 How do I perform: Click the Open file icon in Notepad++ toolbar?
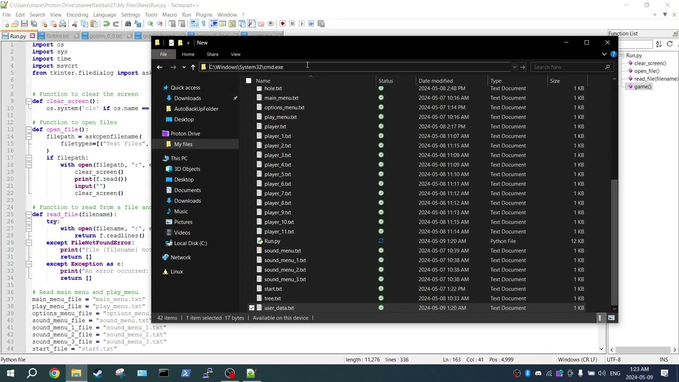pyautogui.click(x=14, y=23)
